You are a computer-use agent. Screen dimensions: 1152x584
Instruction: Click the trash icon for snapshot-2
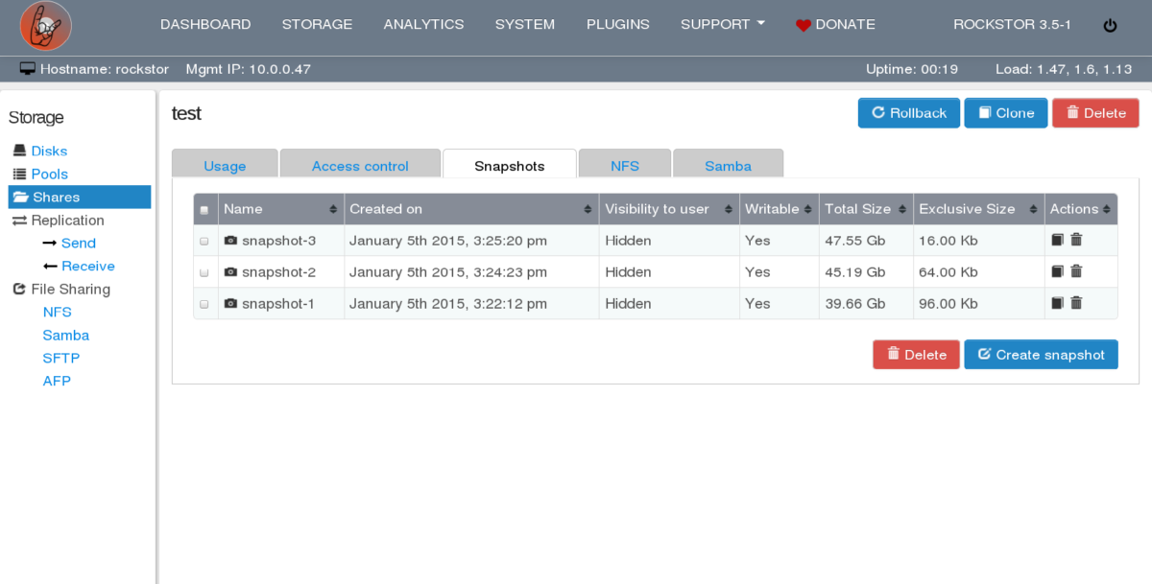click(1076, 272)
